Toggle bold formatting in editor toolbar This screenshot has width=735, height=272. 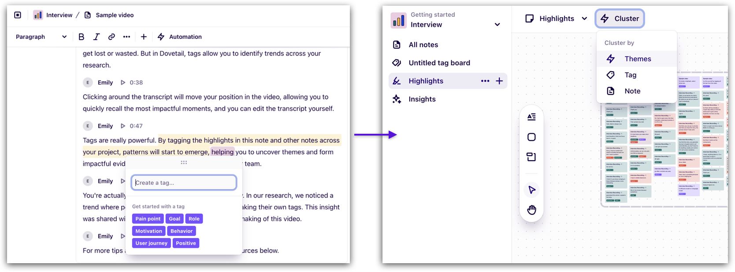click(x=81, y=37)
